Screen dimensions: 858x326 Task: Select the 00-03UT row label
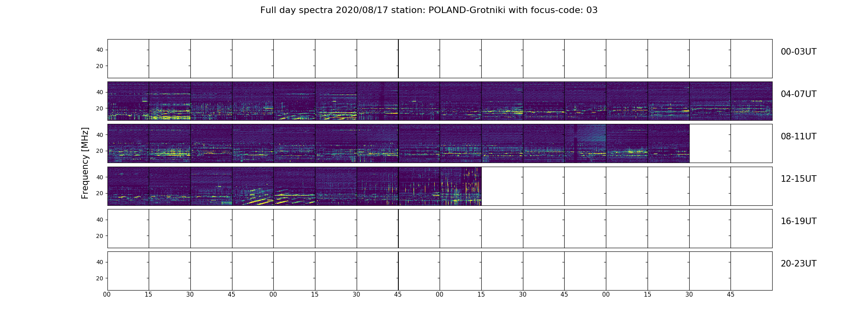[x=798, y=52]
